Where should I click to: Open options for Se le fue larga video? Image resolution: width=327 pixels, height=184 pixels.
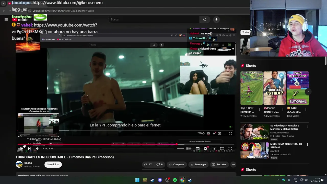click(307, 126)
